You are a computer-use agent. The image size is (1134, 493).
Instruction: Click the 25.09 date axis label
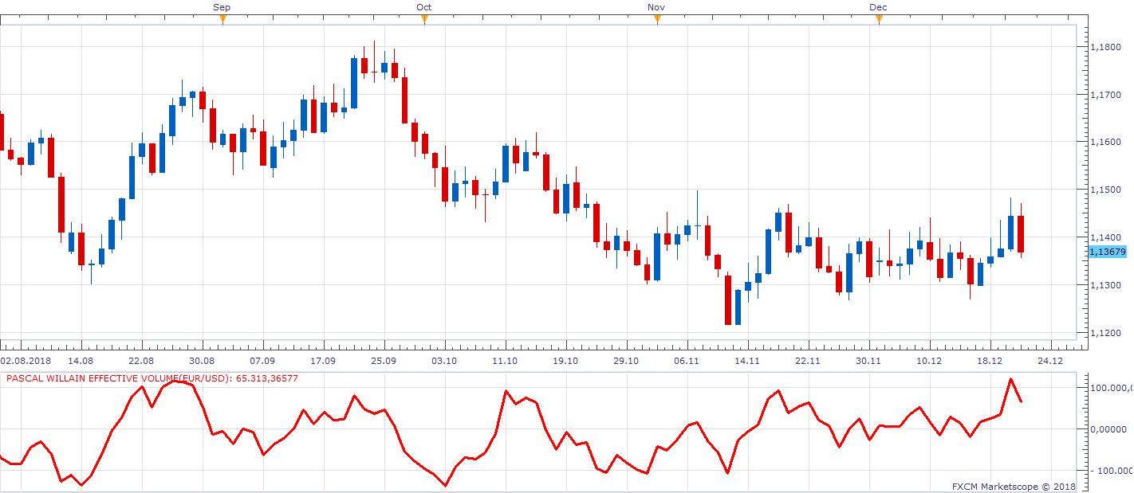(x=384, y=361)
